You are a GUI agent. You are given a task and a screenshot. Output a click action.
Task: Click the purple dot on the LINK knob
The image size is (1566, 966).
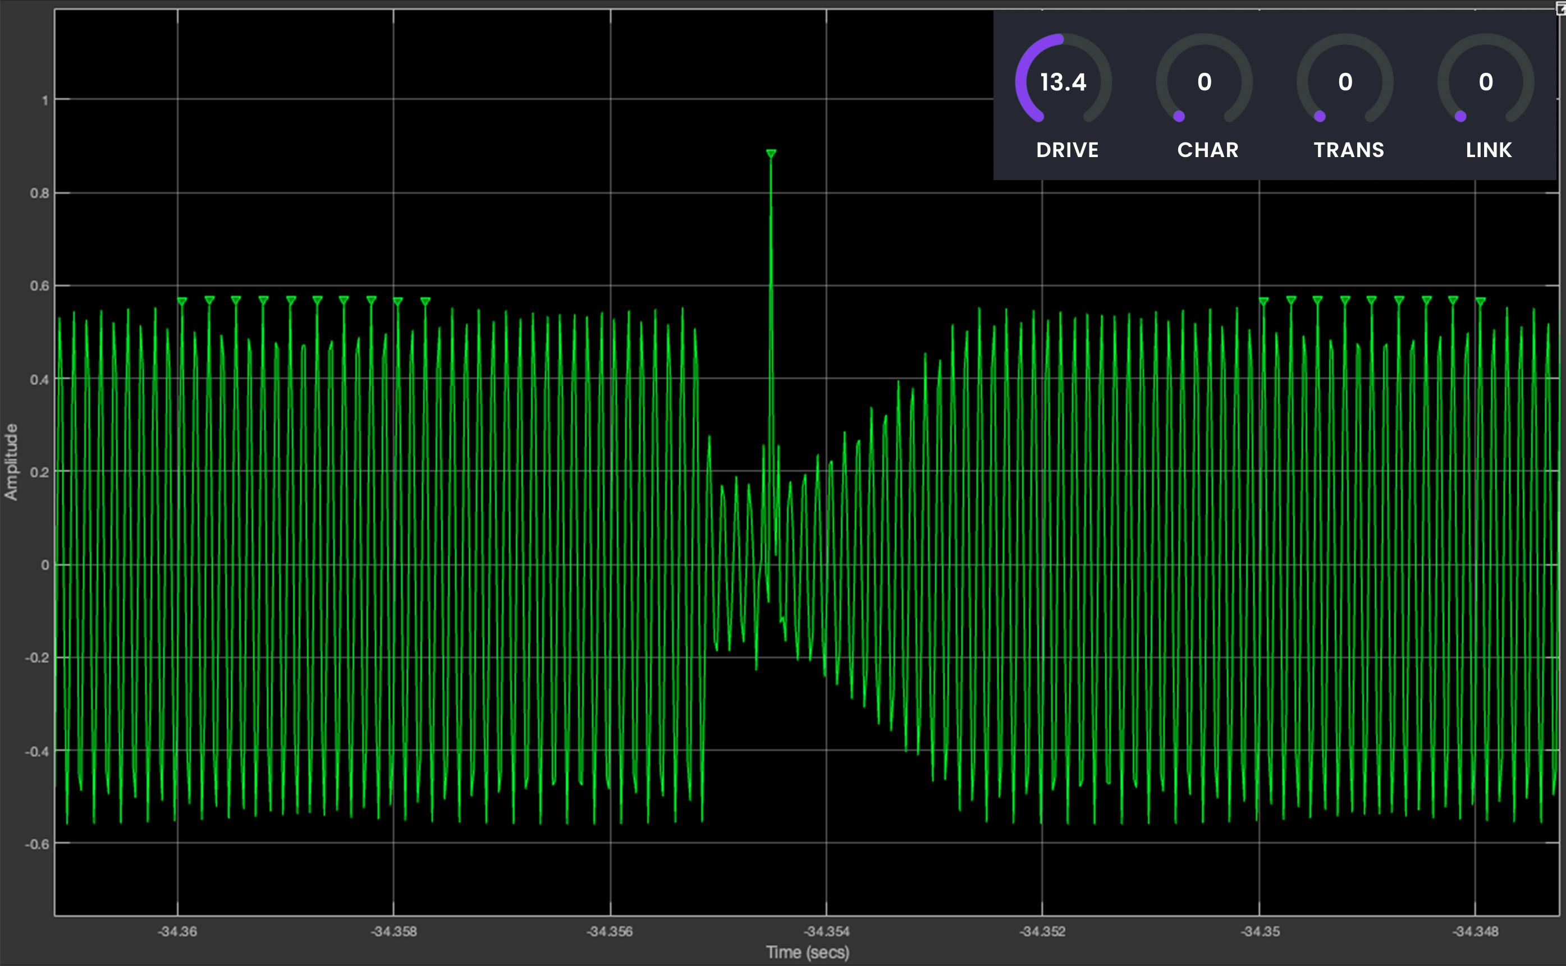point(1460,116)
